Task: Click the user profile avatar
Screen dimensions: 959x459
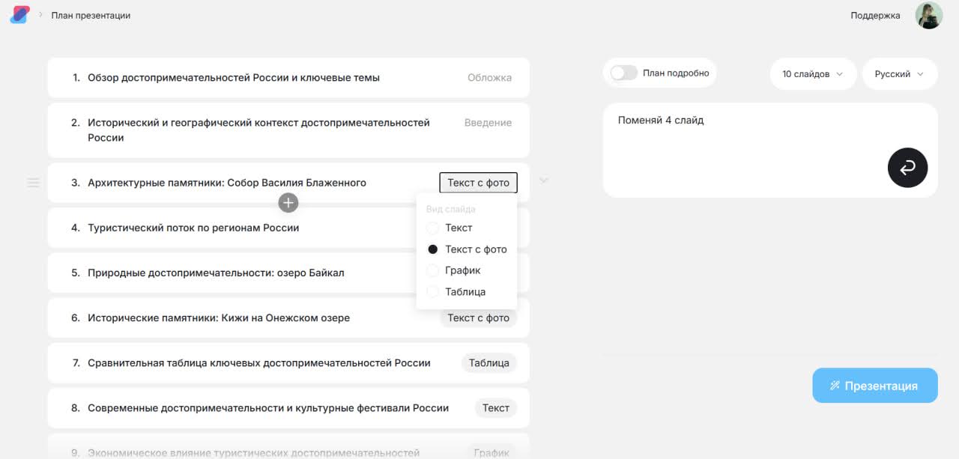Action: tap(928, 15)
